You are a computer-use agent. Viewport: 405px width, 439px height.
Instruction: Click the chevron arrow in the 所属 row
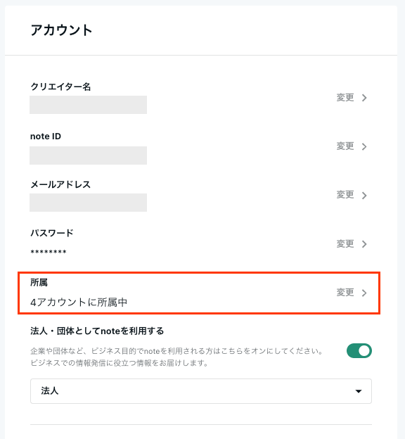tap(364, 293)
